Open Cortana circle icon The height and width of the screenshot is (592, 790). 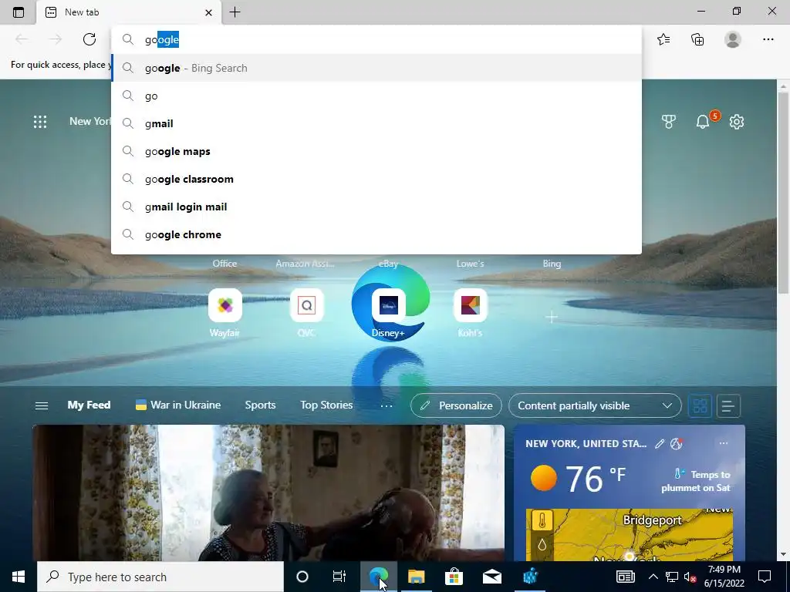coord(302,577)
